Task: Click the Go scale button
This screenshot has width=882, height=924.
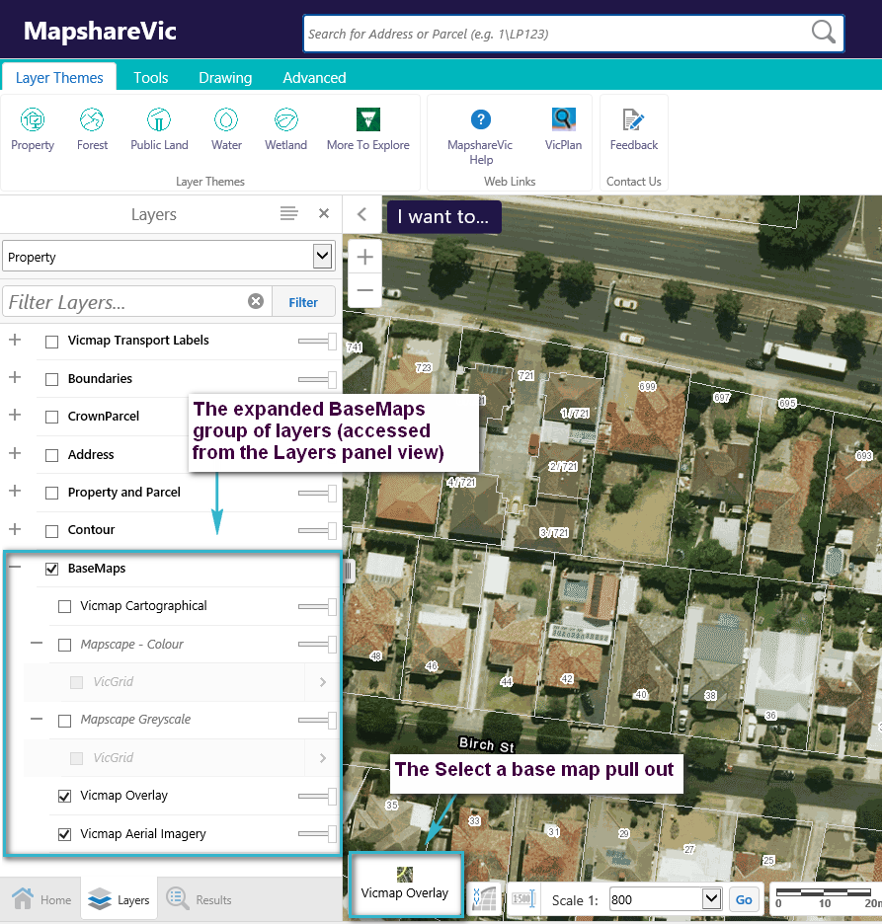Action: tap(744, 899)
